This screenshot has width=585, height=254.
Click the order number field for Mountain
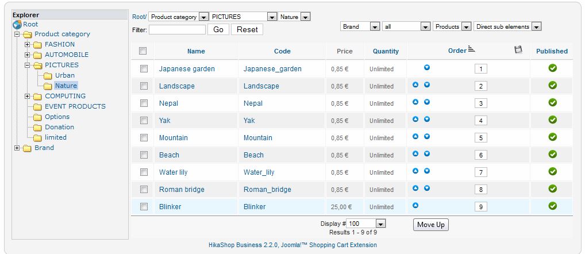[x=481, y=138]
